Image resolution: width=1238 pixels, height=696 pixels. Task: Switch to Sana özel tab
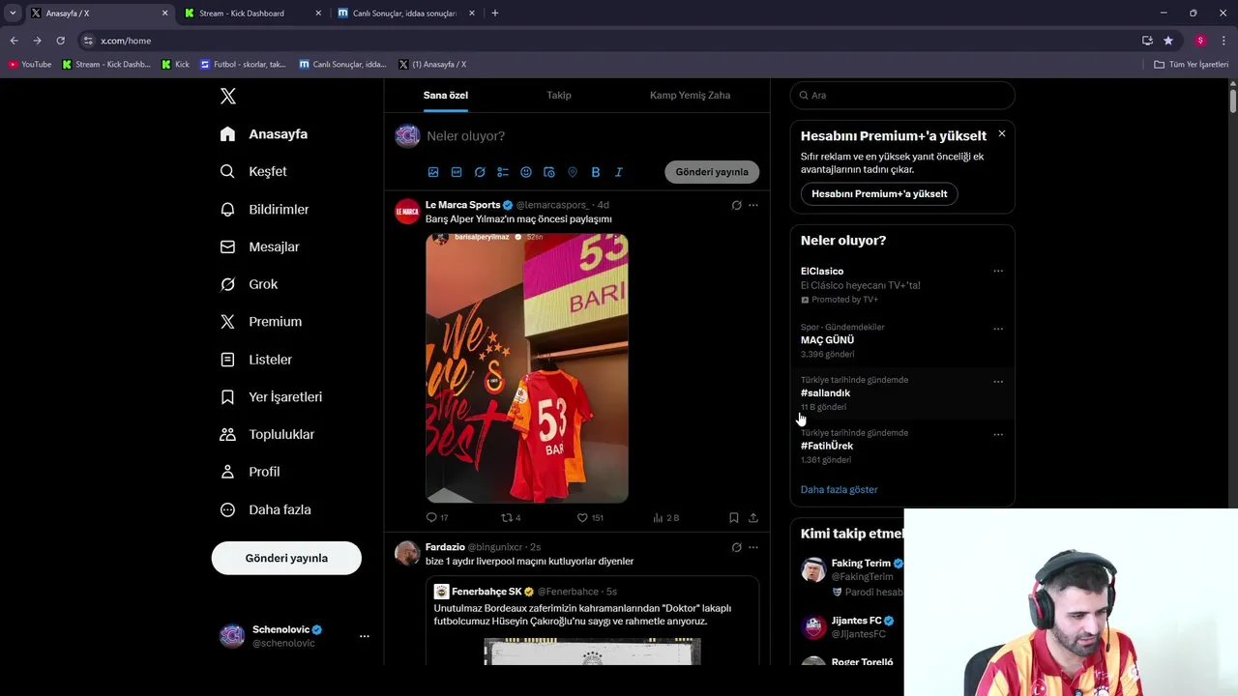click(446, 95)
